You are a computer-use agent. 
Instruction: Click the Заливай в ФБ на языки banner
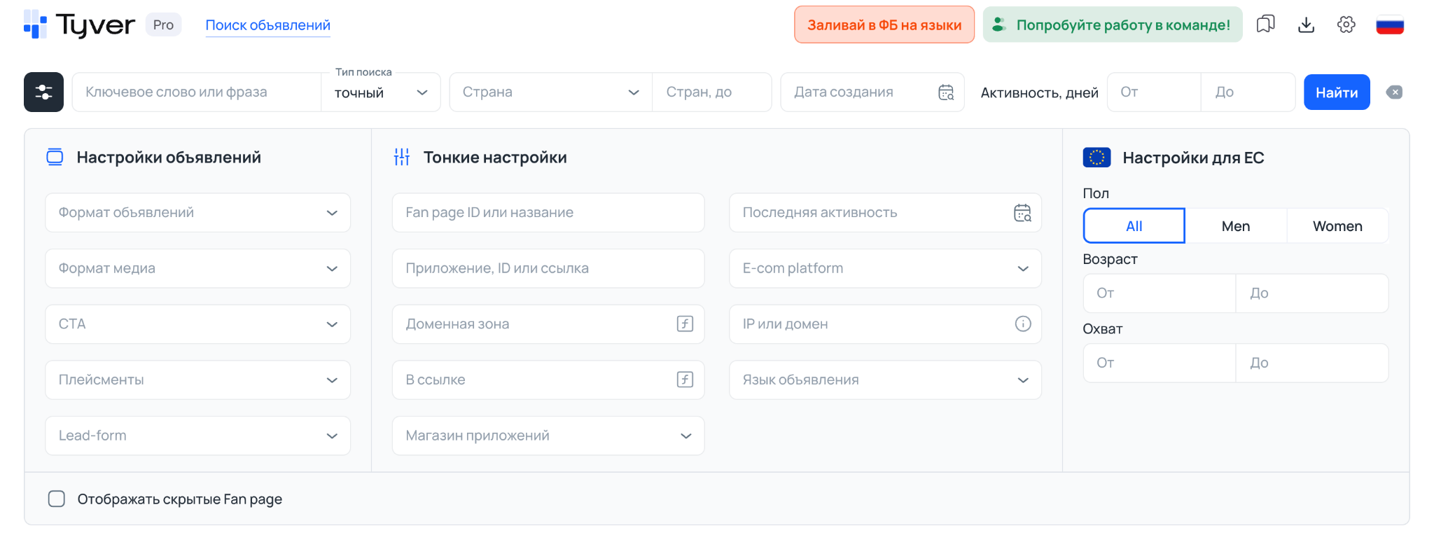coord(884,25)
